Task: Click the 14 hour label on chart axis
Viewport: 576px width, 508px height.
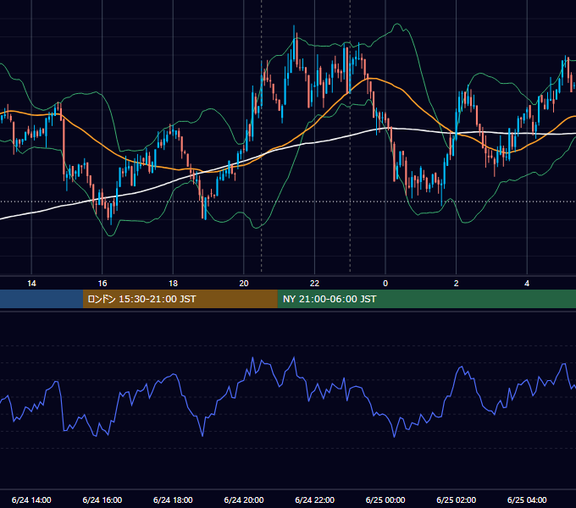Action: coord(31,284)
